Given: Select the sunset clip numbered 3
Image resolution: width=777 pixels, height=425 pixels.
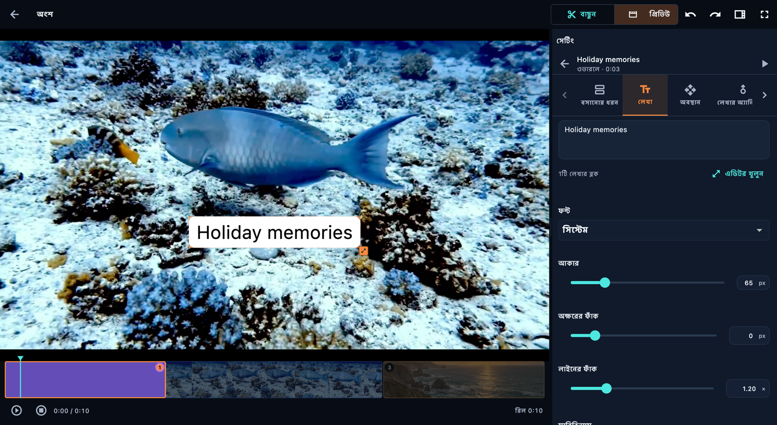Looking at the screenshot, I should click(x=464, y=380).
